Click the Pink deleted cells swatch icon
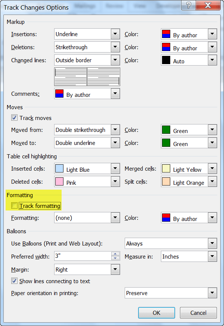224x326 pixels. click(x=59, y=181)
